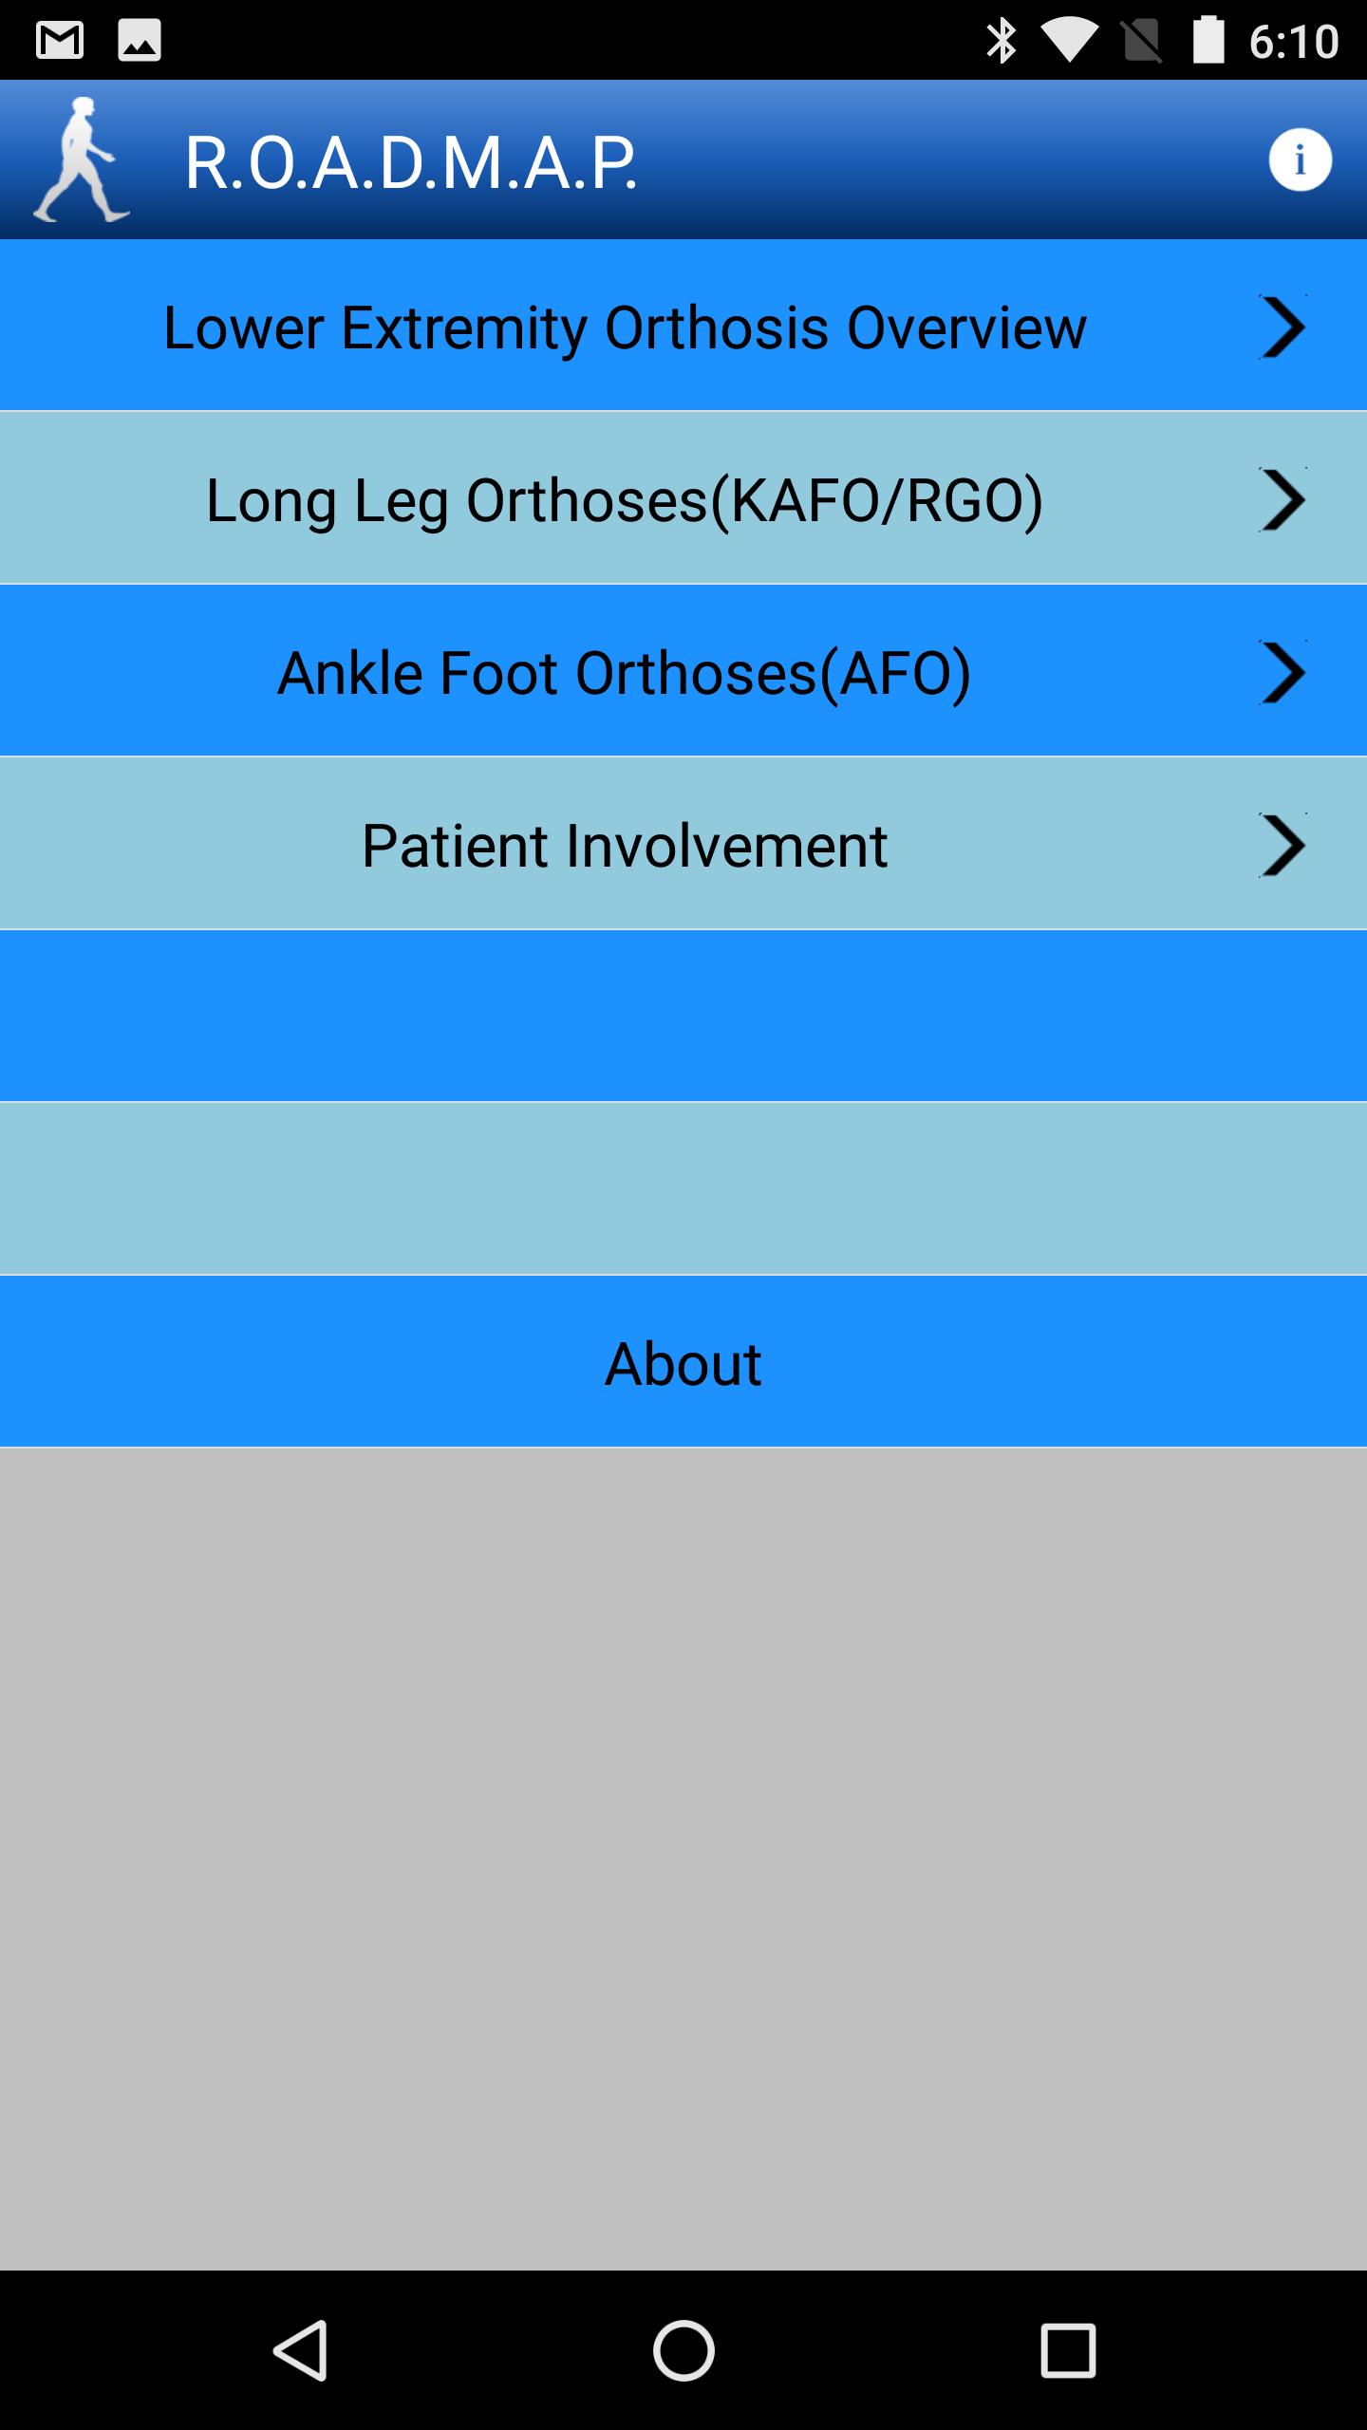Screen dimensions: 1367x2430
Task: Open Gmail notification icon in status bar
Action: coord(60,41)
